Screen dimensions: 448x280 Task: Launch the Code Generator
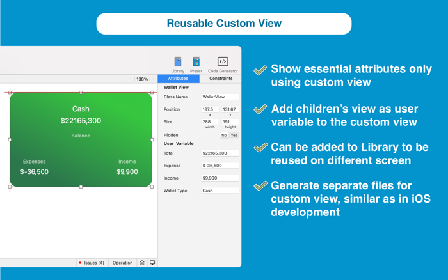[223, 61]
